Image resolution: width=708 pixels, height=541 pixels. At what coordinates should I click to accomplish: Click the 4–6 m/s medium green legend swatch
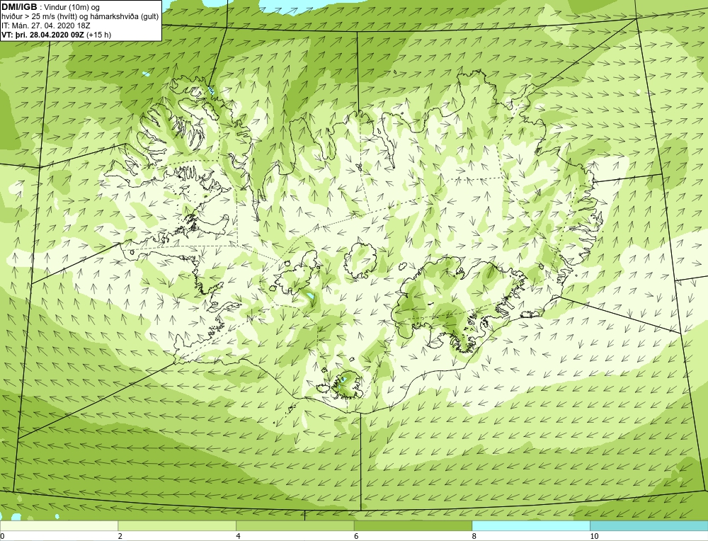coord(295,525)
